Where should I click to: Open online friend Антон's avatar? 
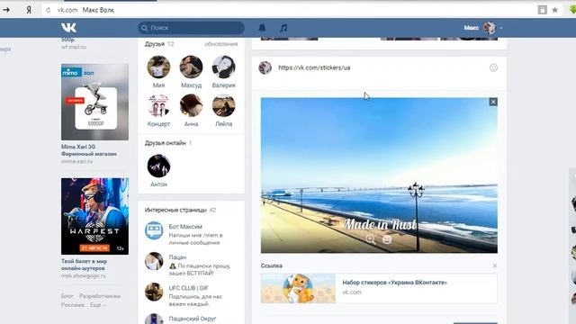(158, 166)
